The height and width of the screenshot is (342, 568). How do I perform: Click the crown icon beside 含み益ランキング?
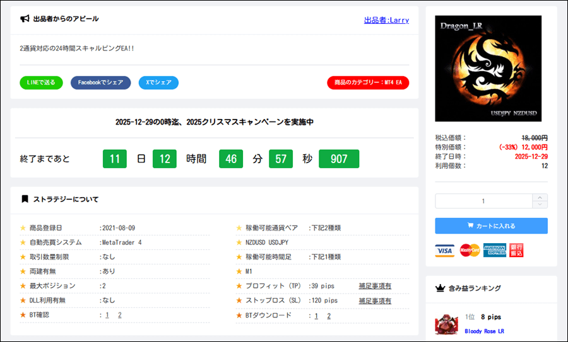[441, 288]
